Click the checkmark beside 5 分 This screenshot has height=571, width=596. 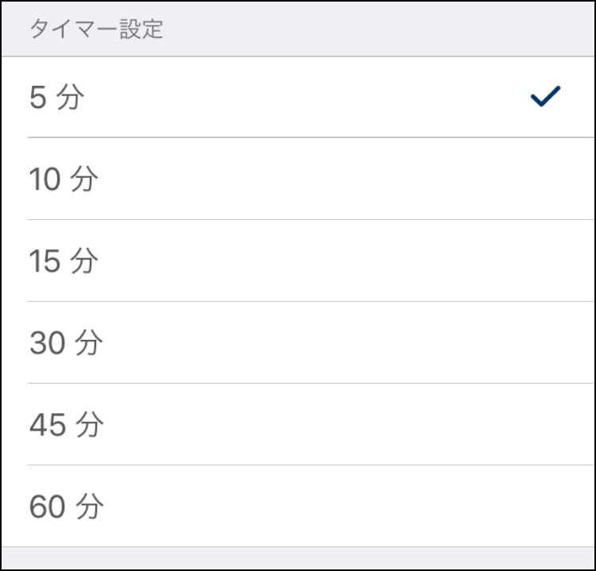545,97
